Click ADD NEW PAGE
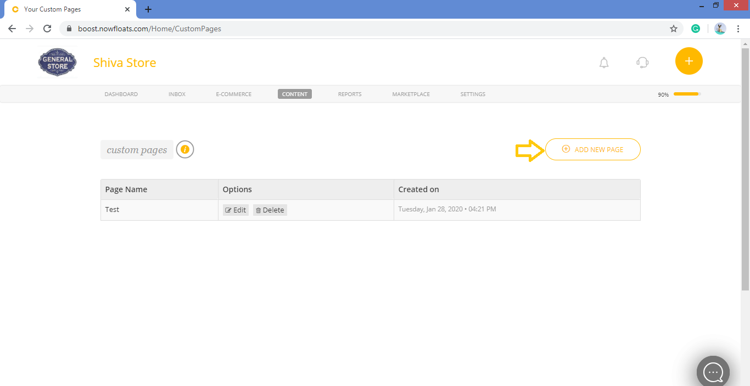750x386 pixels. (592, 149)
